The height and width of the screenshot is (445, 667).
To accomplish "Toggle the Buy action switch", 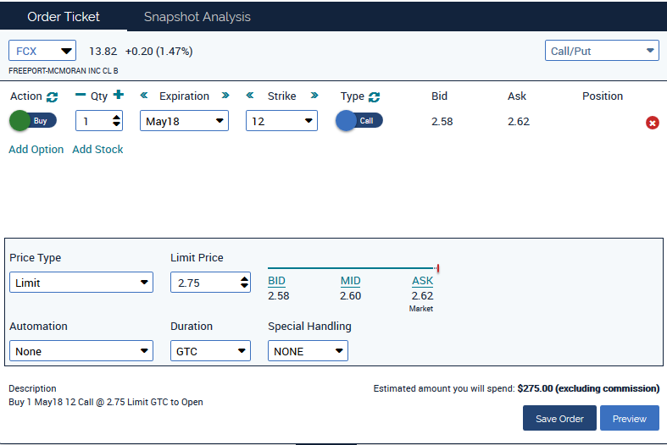I will pos(32,121).
